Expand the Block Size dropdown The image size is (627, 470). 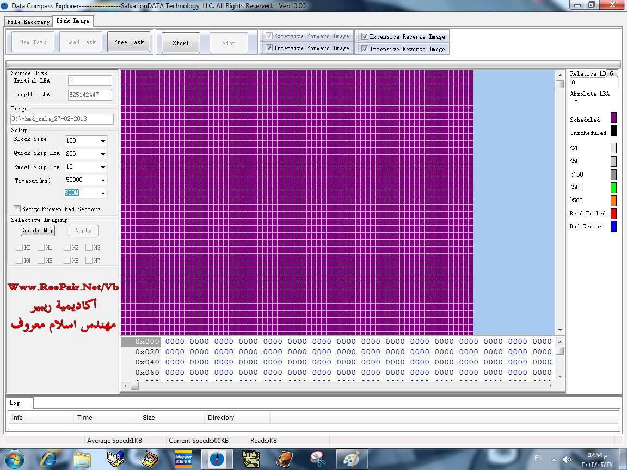[102, 141]
